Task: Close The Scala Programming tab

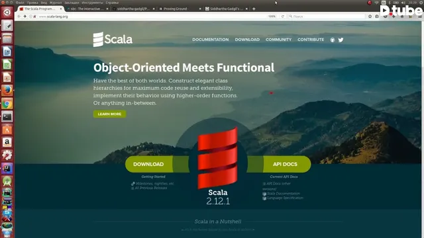Action: tap(61, 9)
